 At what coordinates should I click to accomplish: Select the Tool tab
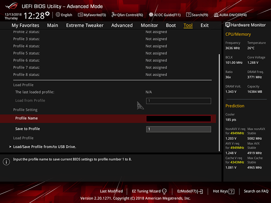[x=188, y=26]
